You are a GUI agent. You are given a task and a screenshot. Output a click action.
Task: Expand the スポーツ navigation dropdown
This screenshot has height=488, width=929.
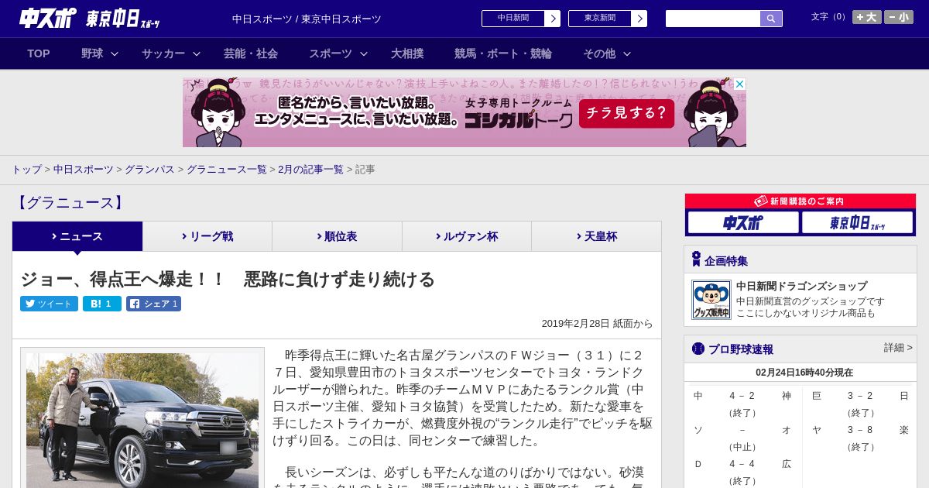click(x=338, y=53)
